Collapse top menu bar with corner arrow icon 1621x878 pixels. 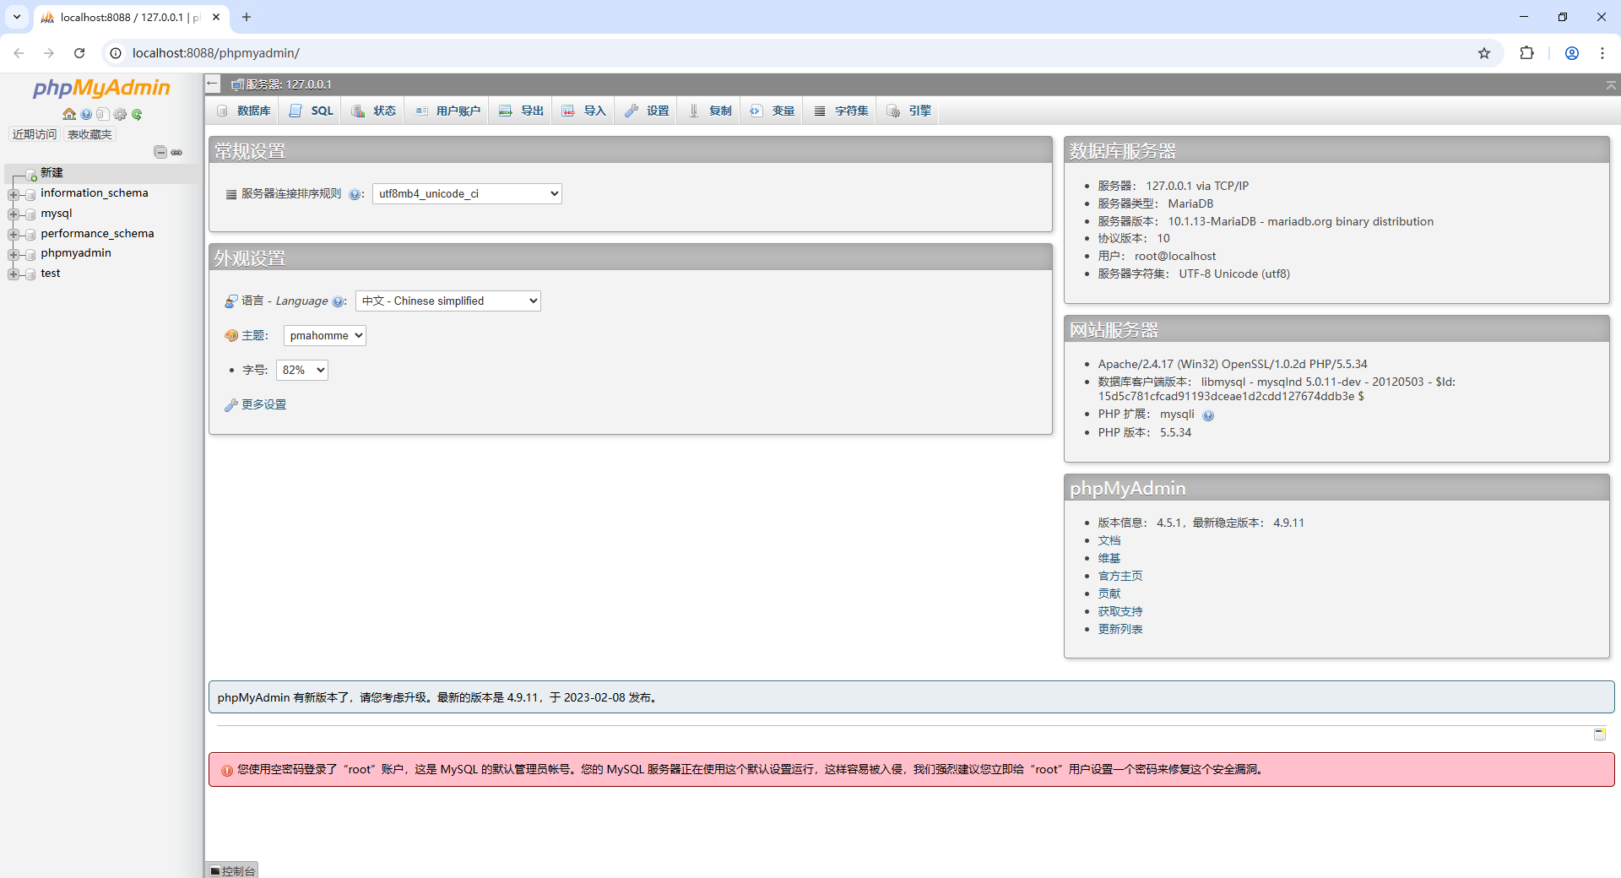click(1611, 85)
